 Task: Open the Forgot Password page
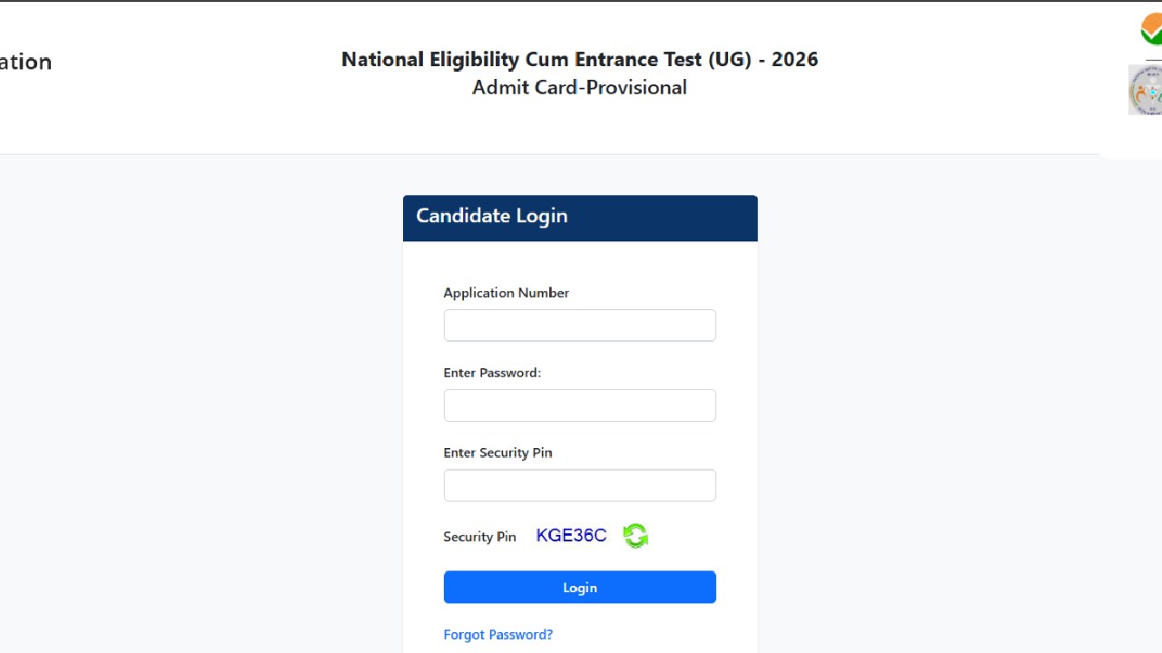(497, 634)
